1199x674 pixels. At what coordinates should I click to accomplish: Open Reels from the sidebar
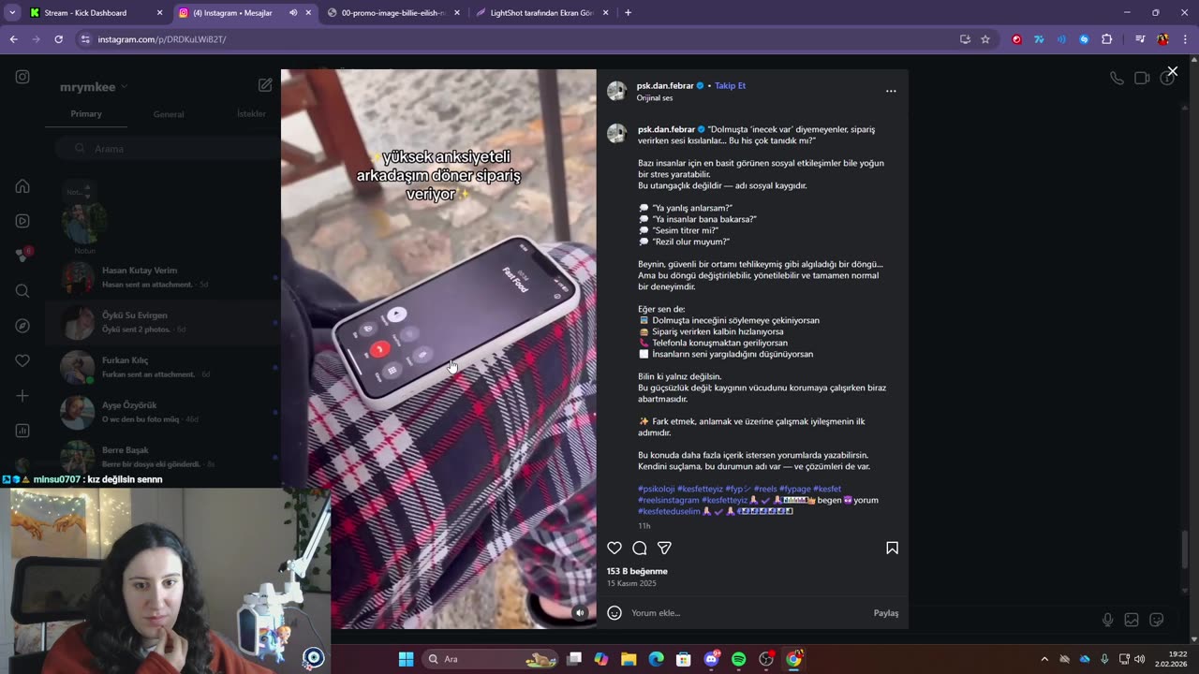click(x=22, y=221)
